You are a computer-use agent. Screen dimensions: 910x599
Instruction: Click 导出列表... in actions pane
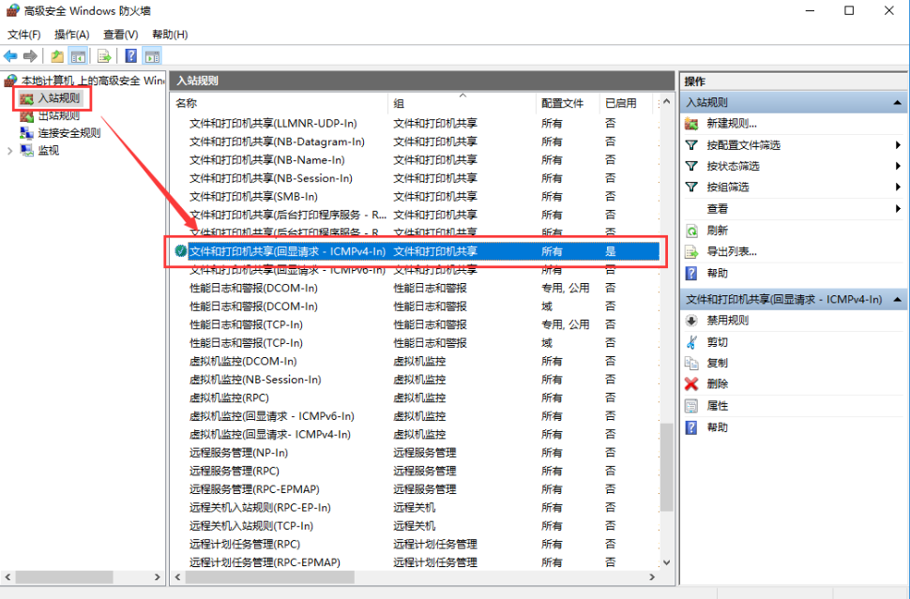coord(731,251)
